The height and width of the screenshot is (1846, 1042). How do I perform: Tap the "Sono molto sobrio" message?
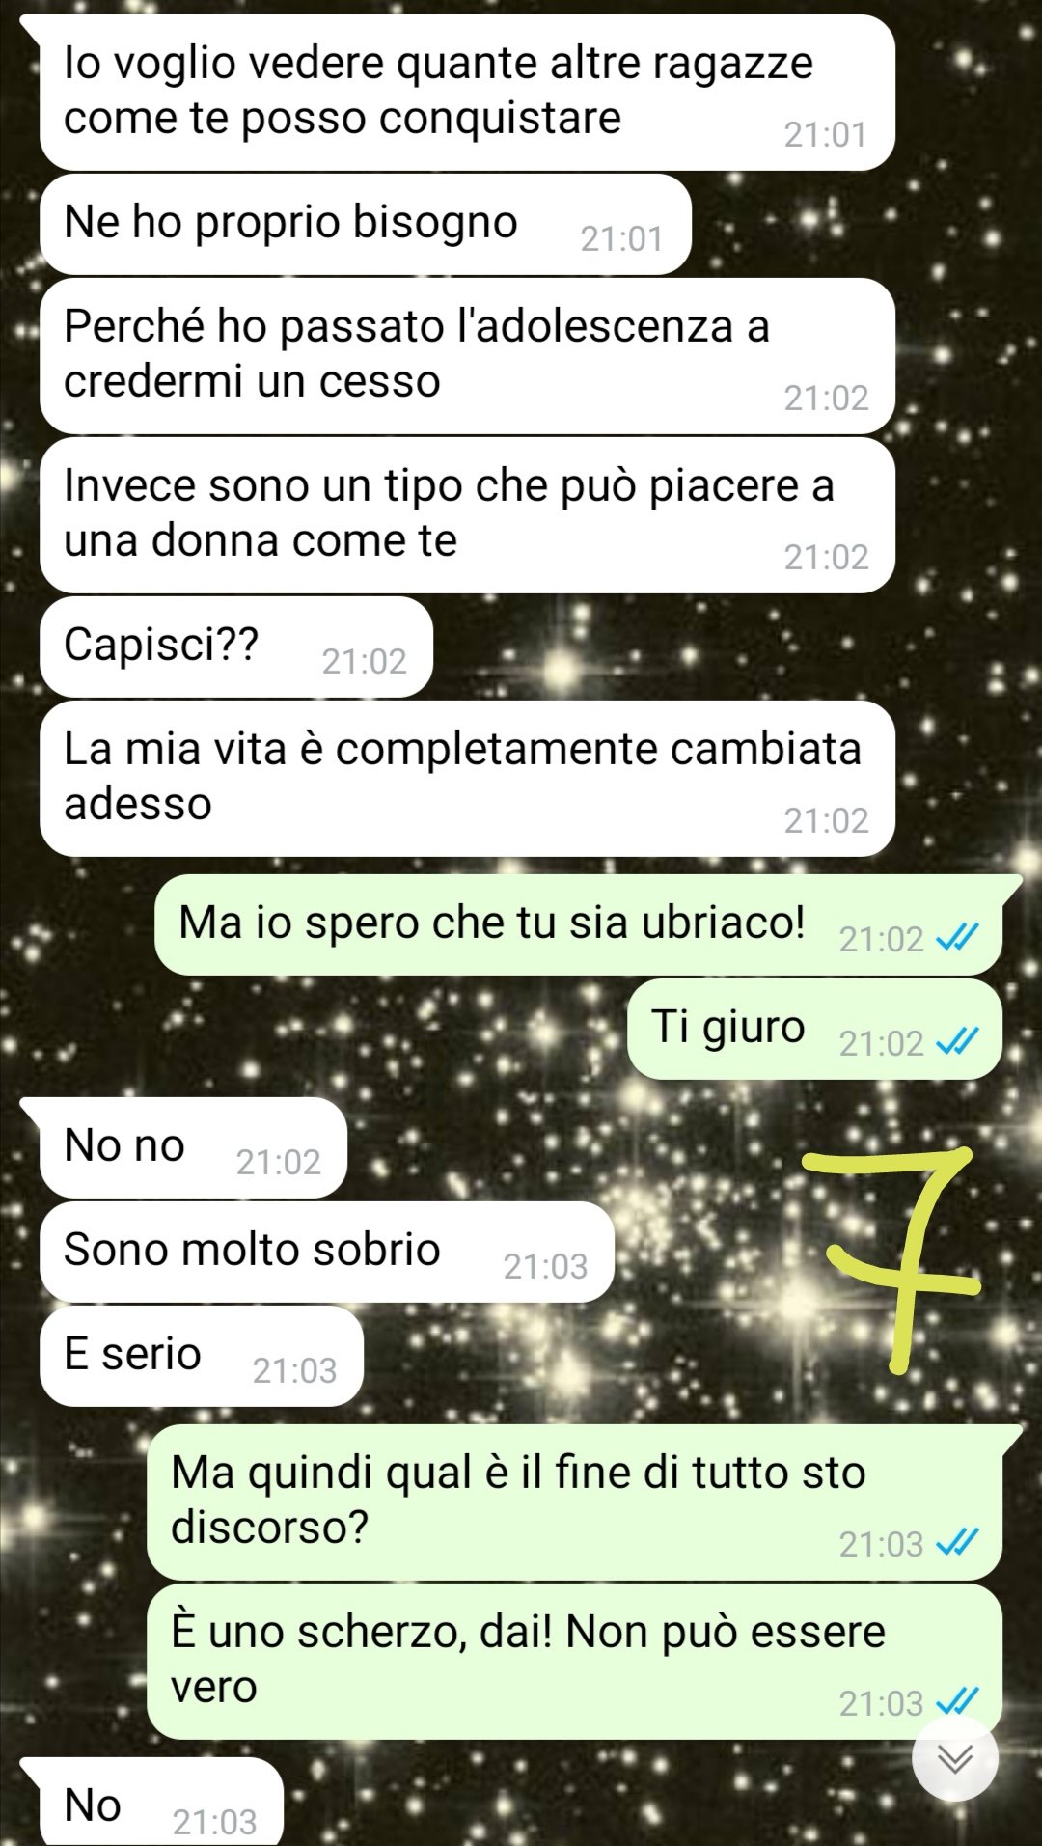327,1252
